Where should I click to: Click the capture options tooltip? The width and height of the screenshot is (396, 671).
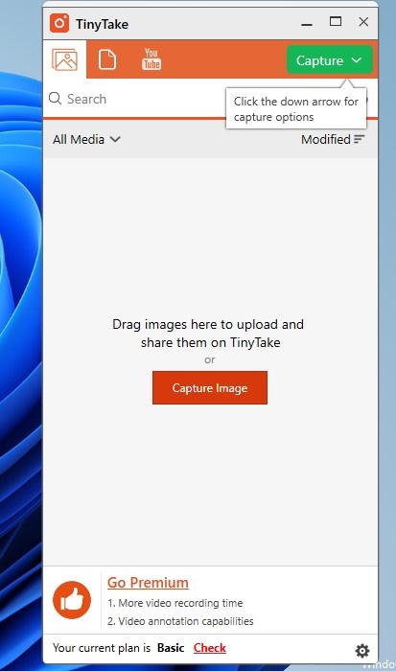296,109
